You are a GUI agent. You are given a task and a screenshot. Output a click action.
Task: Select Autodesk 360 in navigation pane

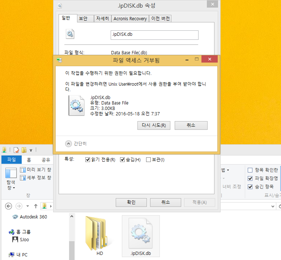click(30, 217)
